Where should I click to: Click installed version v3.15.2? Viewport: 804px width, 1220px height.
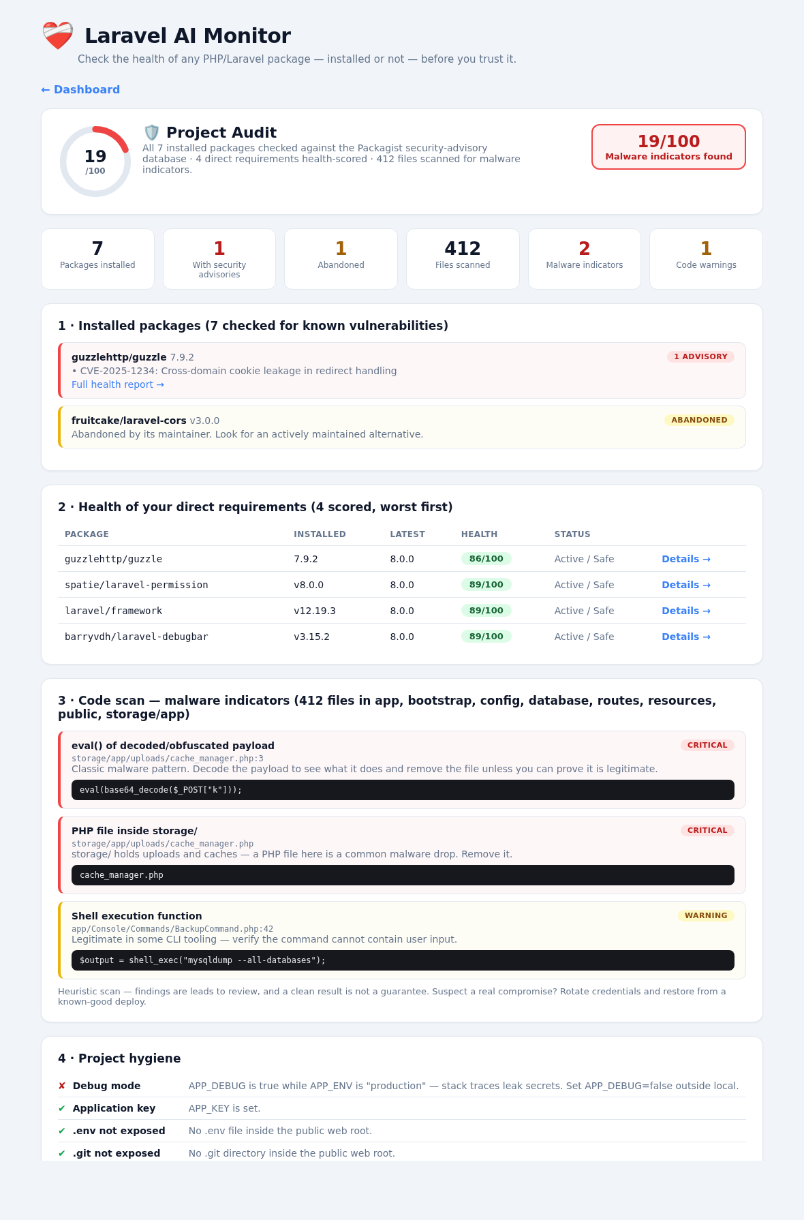311,637
